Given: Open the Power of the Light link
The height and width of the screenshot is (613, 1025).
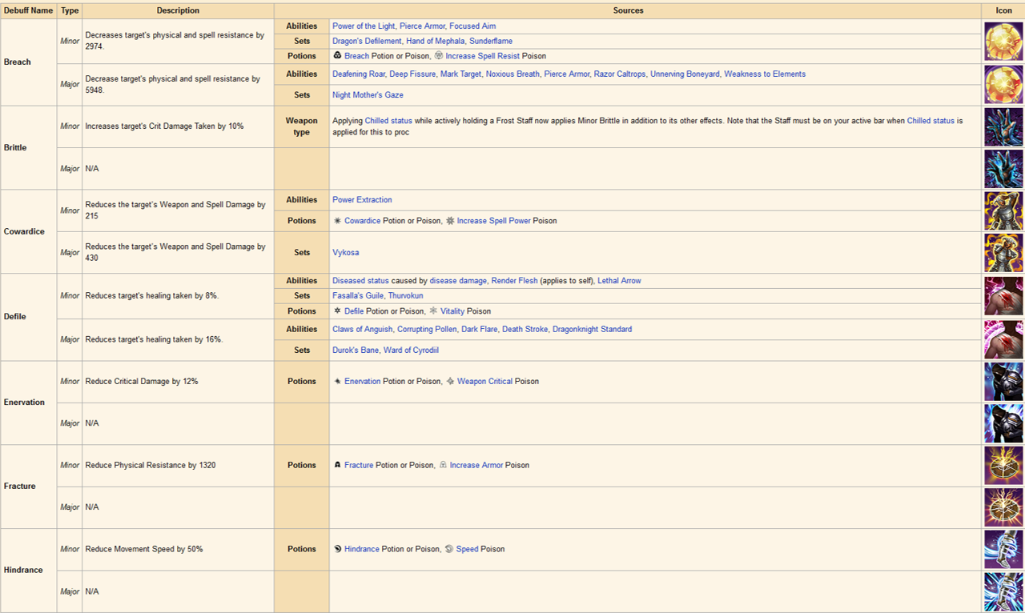Looking at the screenshot, I should (x=364, y=26).
